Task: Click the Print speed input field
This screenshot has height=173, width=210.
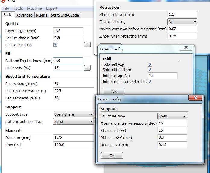Action: (x=74, y=83)
